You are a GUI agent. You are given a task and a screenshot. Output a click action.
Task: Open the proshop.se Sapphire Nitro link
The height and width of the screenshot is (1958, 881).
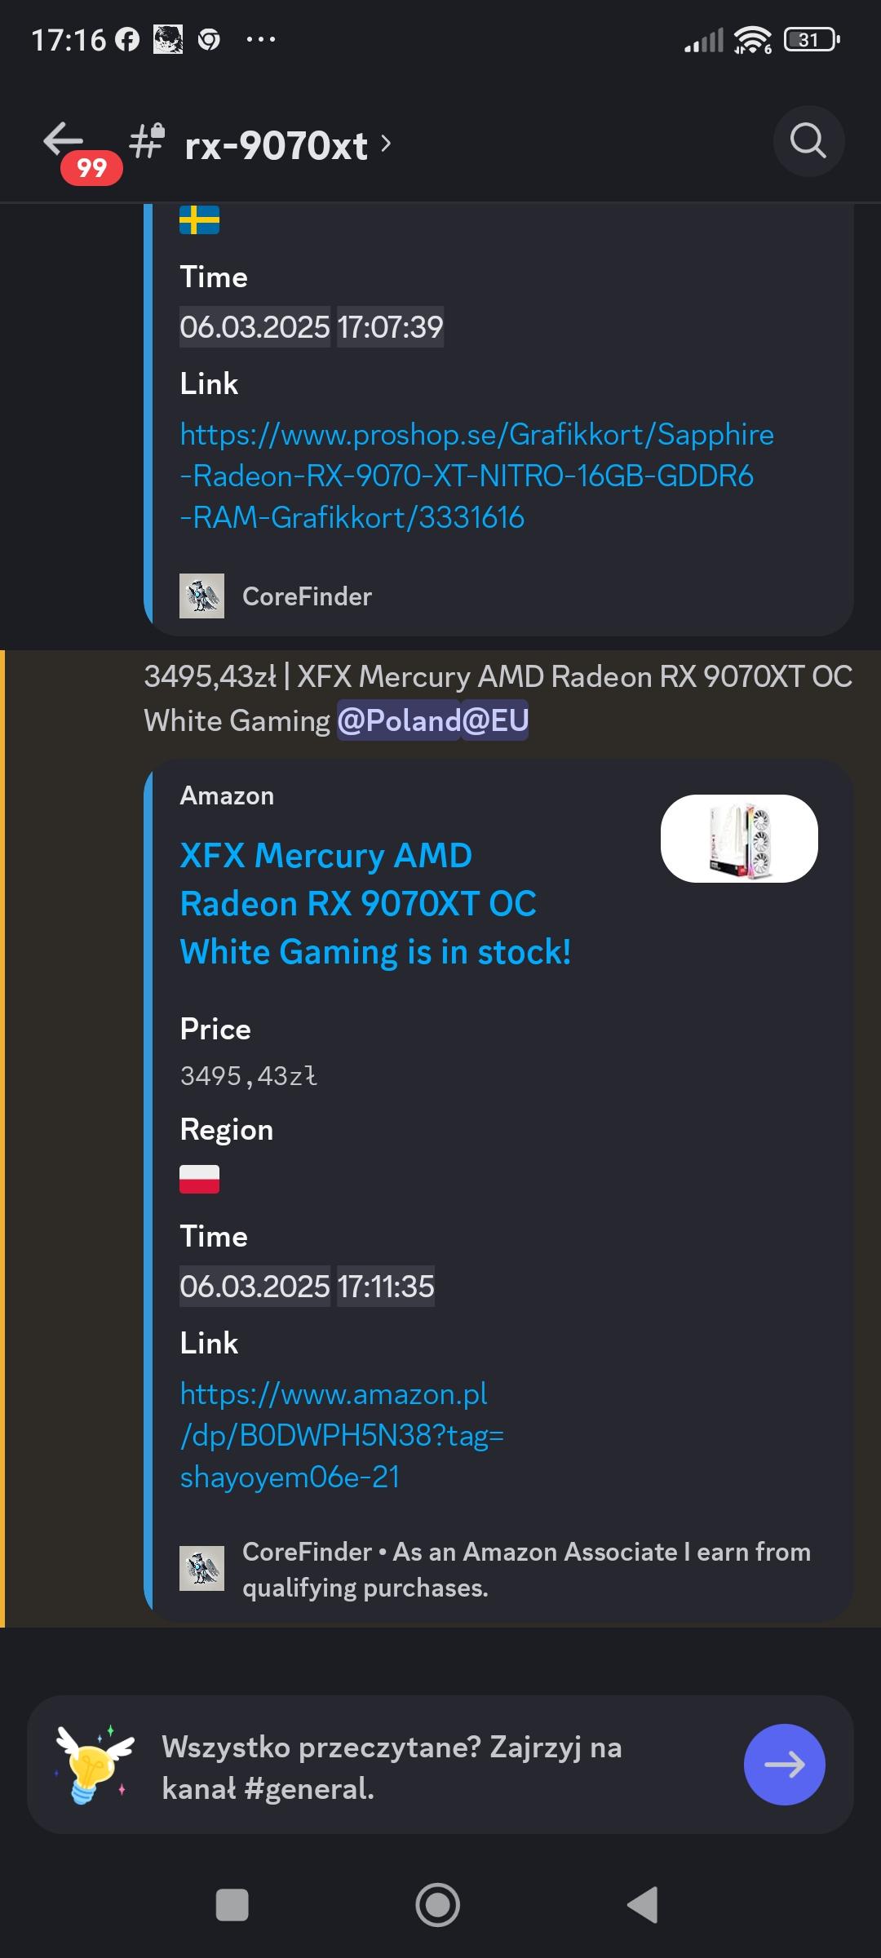click(x=476, y=476)
